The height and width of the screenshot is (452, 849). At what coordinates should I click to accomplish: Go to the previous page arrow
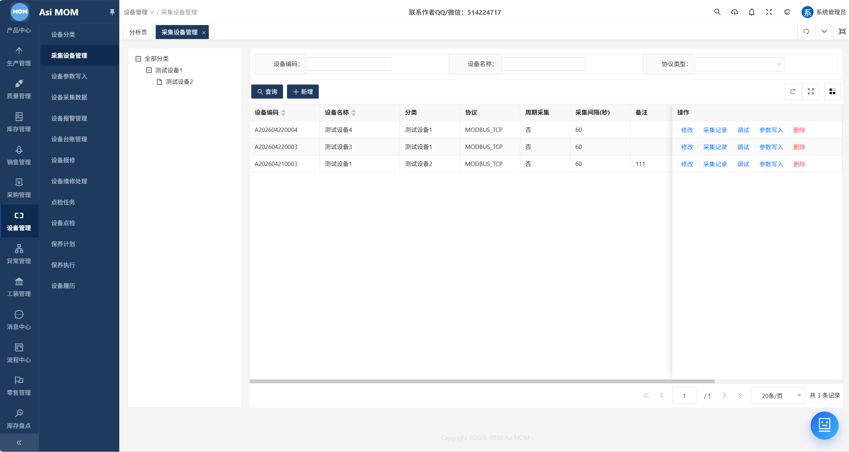[662, 396]
